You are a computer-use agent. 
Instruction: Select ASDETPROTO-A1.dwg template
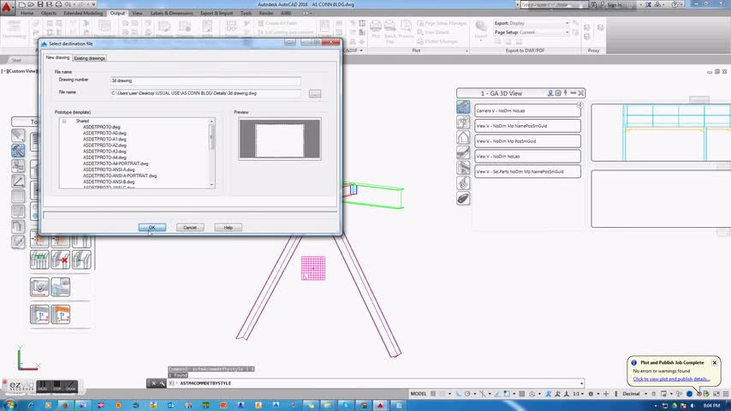104,139
